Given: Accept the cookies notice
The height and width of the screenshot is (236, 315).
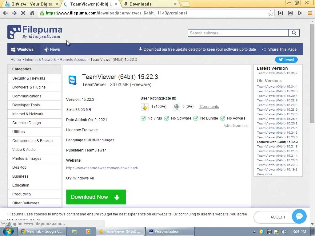Looking at the screenshot, I should (x=278, y=217).
